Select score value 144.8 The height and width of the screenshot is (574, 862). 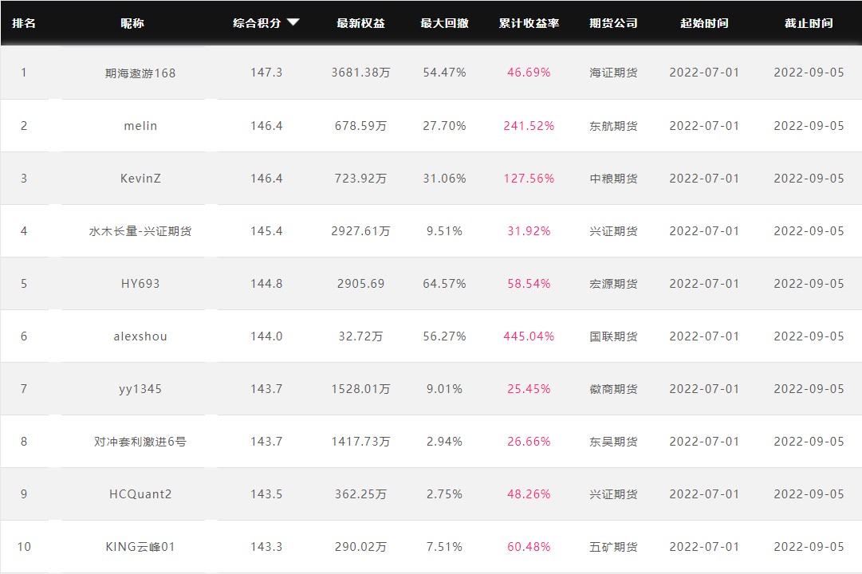coord(266,284)
